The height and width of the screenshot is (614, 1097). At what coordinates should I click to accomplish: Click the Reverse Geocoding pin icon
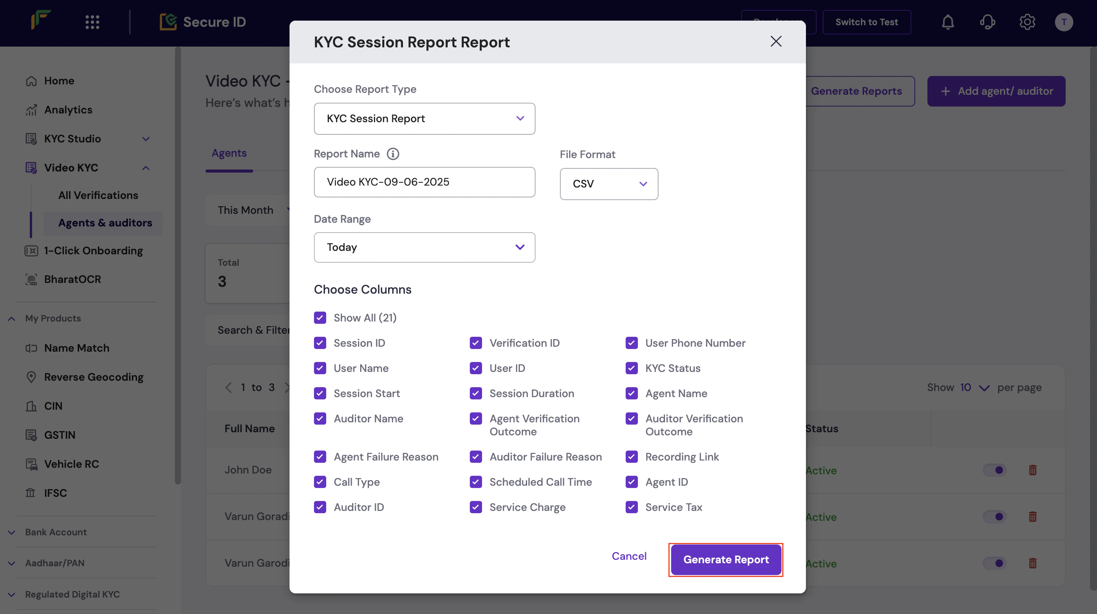click(31, 377)
